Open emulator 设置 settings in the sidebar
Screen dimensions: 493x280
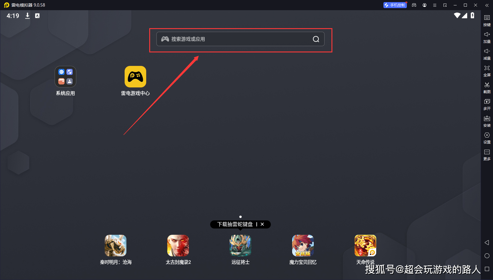tap(487, 137)
